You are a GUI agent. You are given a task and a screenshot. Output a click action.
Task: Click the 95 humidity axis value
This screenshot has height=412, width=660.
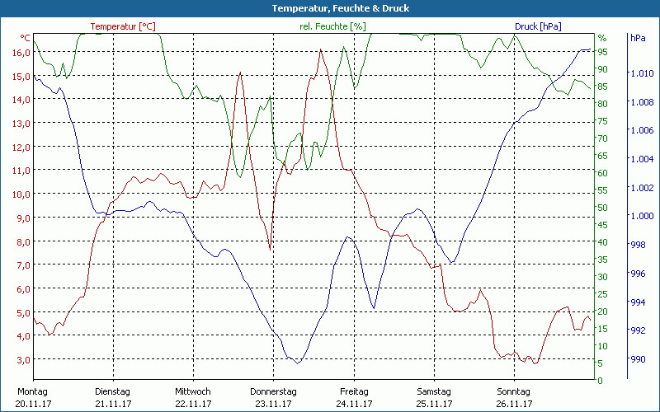click(602, 51)
